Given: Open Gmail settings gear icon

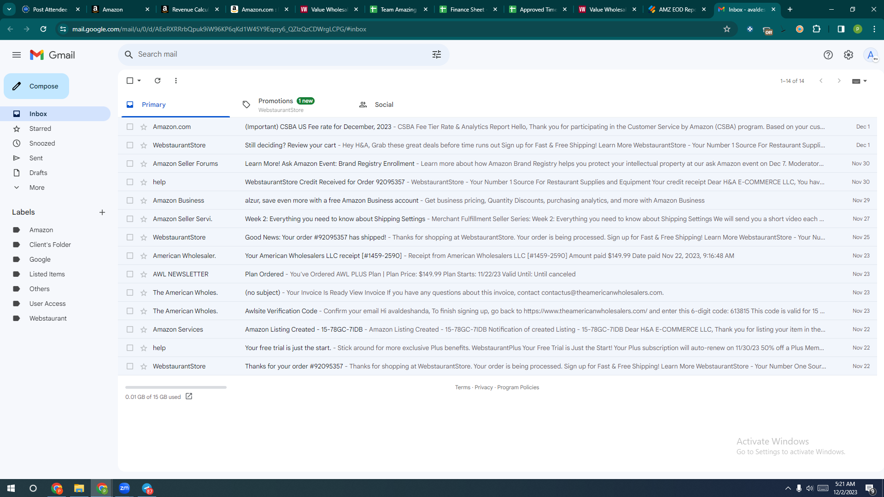Looking at the screenshot, I should pyautogui.click(x=849, y=55).
